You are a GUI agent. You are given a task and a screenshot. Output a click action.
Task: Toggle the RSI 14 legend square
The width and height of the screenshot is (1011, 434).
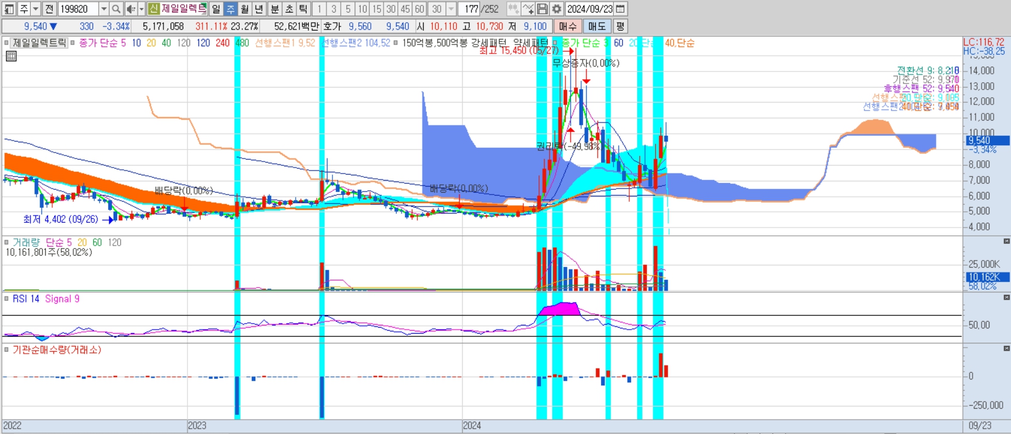[x=7, y=299]
